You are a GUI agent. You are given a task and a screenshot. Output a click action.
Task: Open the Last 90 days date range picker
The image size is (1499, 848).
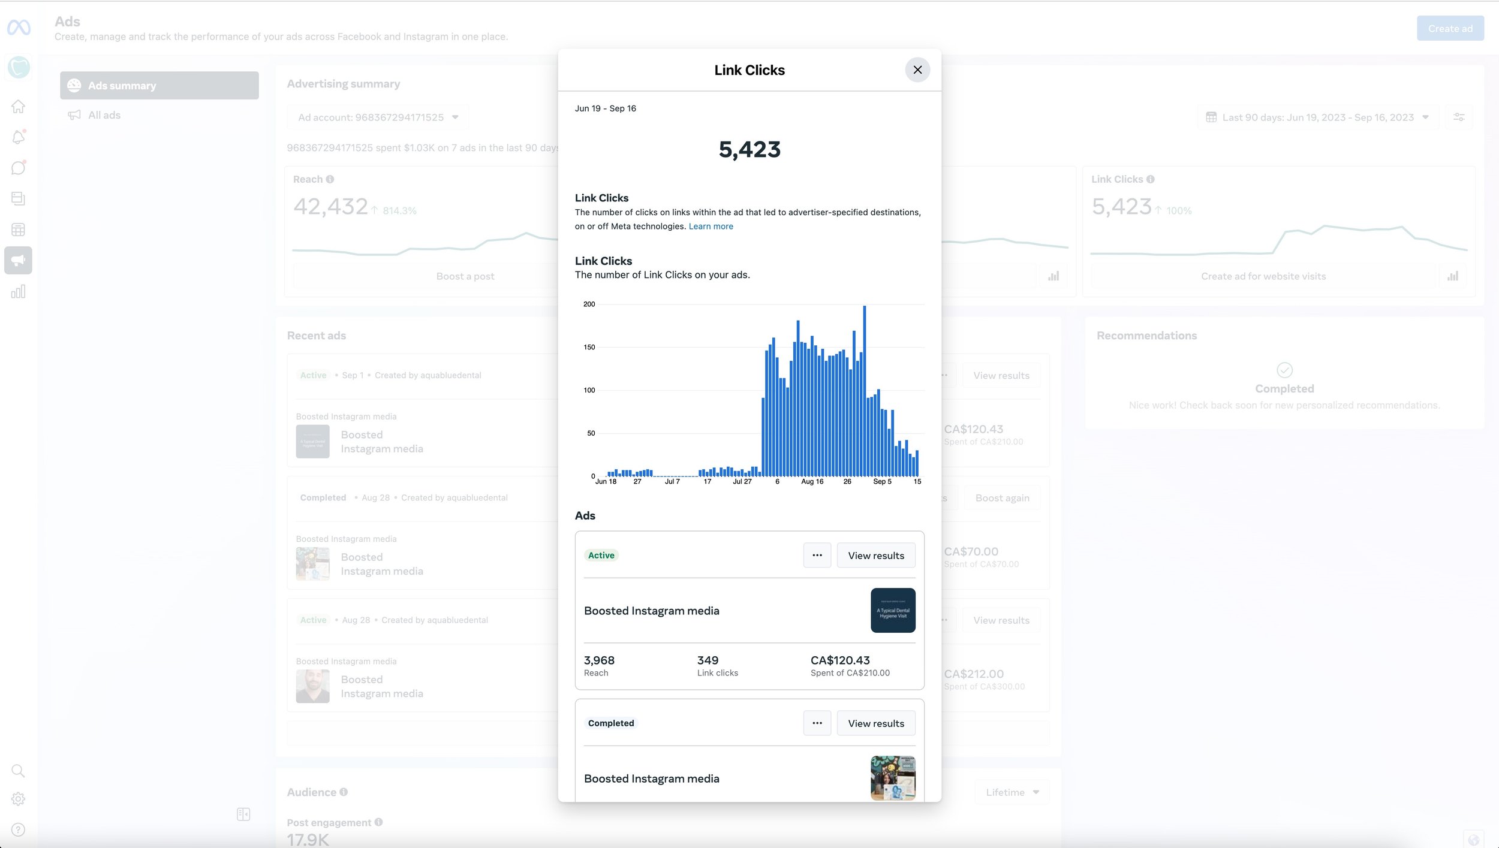[1317, 117]
